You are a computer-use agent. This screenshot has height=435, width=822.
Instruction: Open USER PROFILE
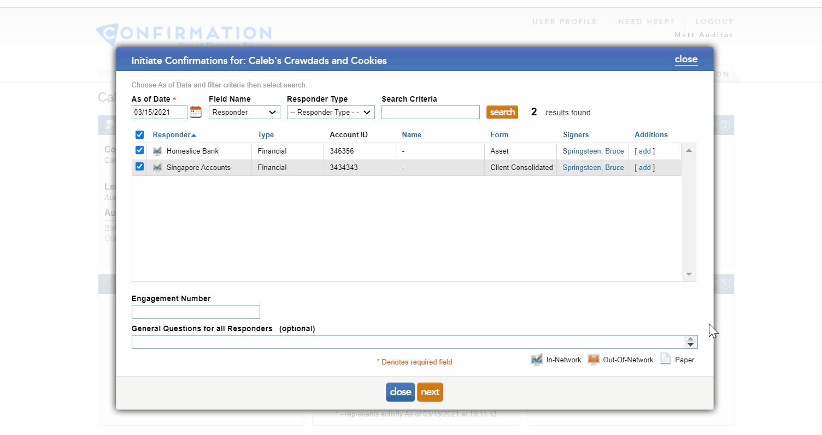(x=565, y=21)
